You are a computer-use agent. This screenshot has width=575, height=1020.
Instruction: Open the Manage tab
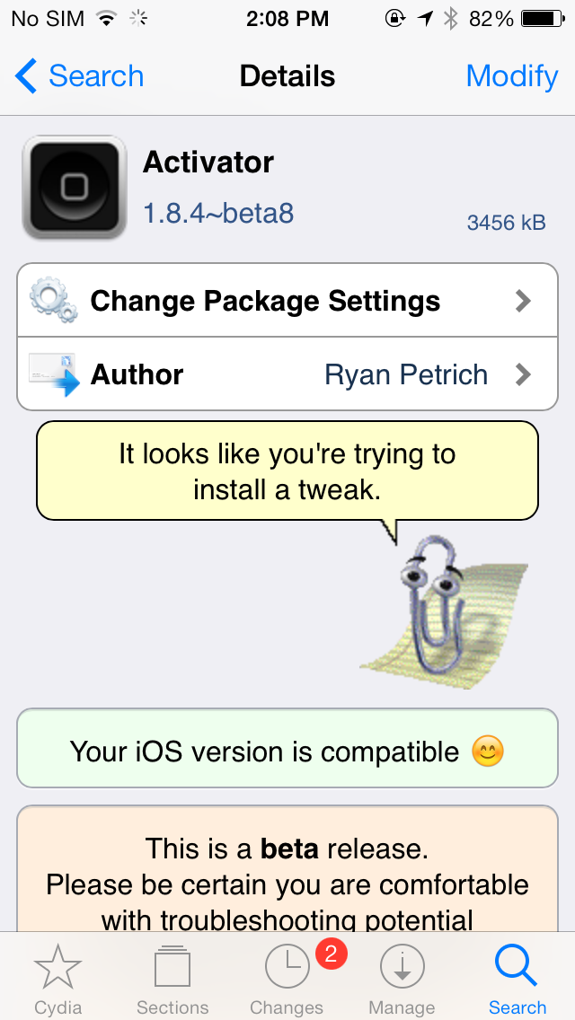pos(402,979)
